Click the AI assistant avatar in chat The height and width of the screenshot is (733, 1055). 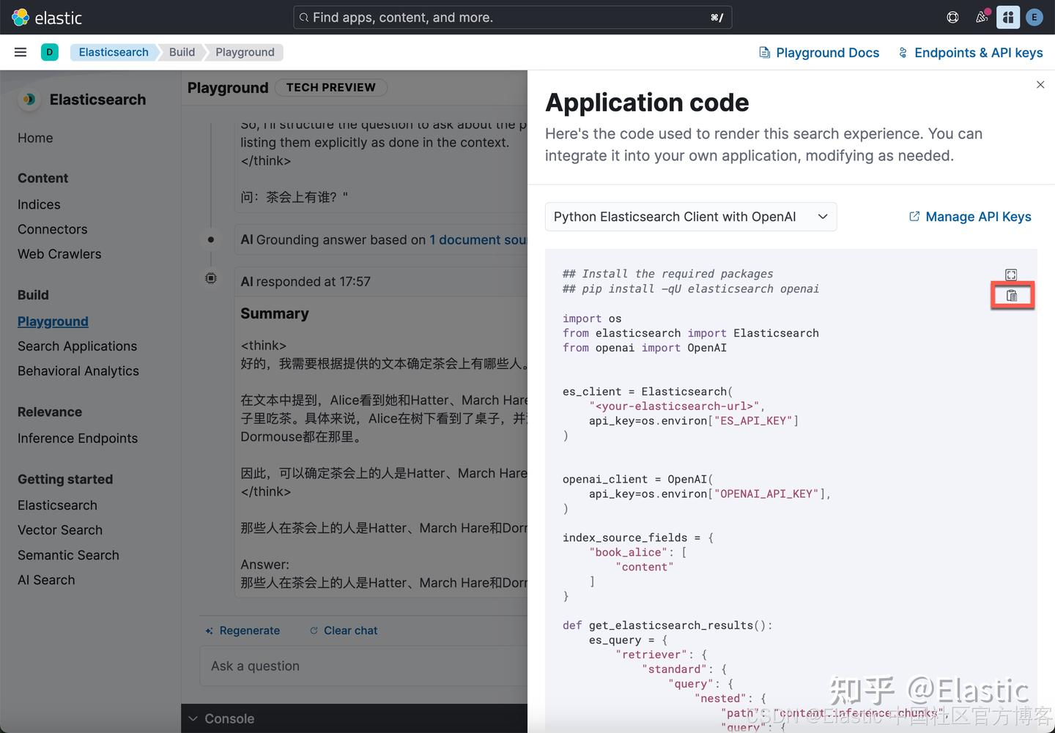tap(211, 278)
